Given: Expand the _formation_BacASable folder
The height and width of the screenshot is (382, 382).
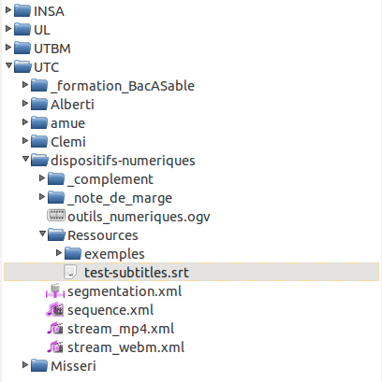Looking at the screenshot, I should tap(25, 84).
